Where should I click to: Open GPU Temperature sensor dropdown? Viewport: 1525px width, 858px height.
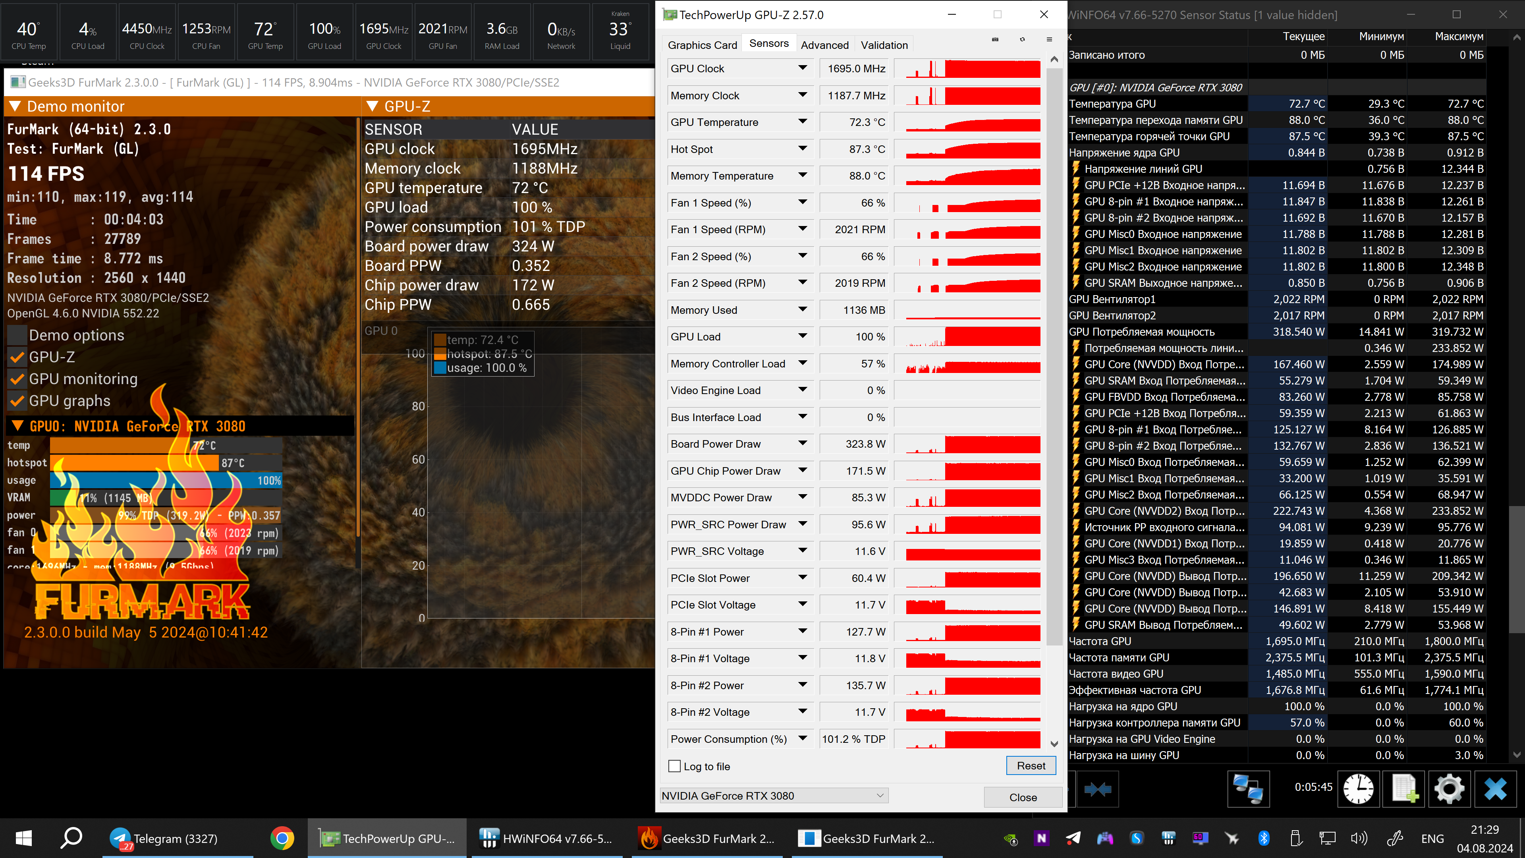pyautogui.click(x=802, y=122)
